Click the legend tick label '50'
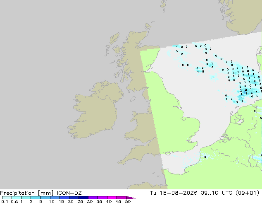 pyautogui.click(x=128, y=201)
